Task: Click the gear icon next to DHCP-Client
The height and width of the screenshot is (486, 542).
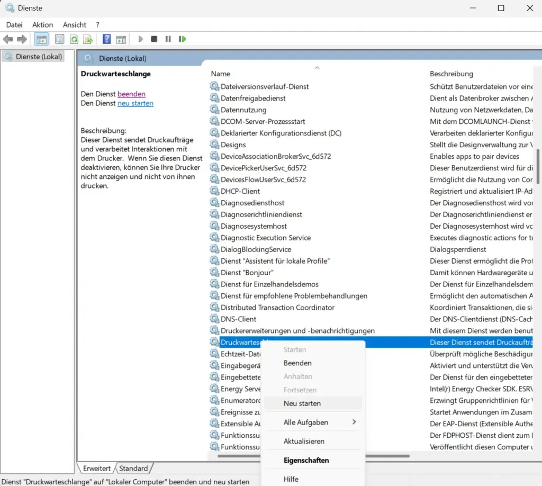Action: coord(215,191)
